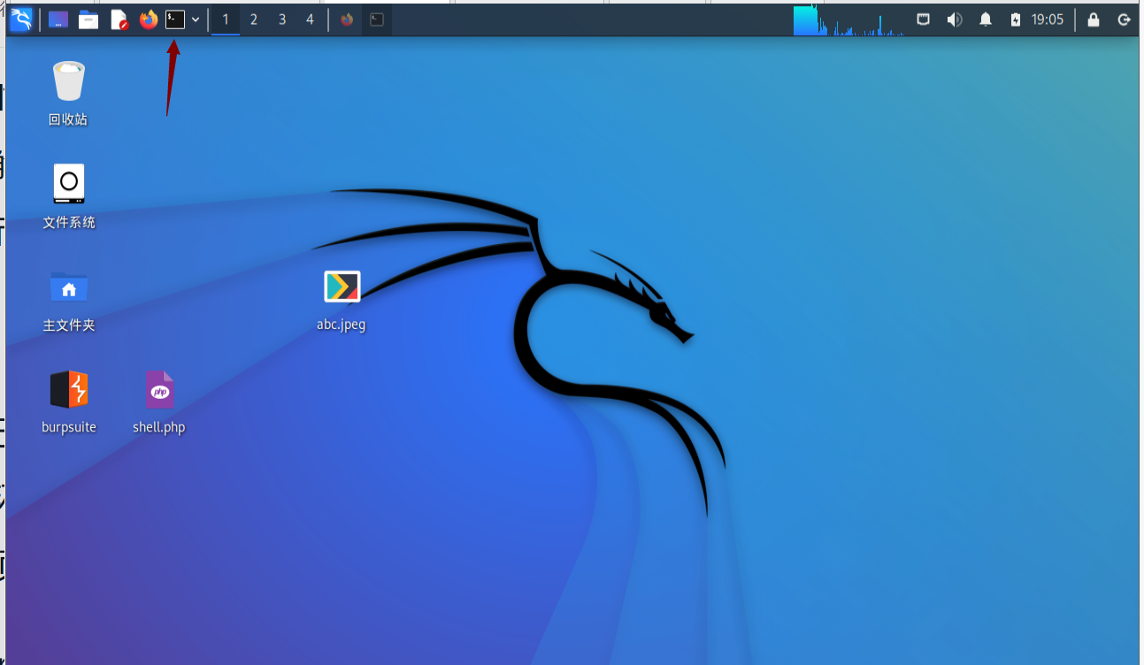
Task: Click the "shell.php" file name text
Action: click(x=159, y=427)
